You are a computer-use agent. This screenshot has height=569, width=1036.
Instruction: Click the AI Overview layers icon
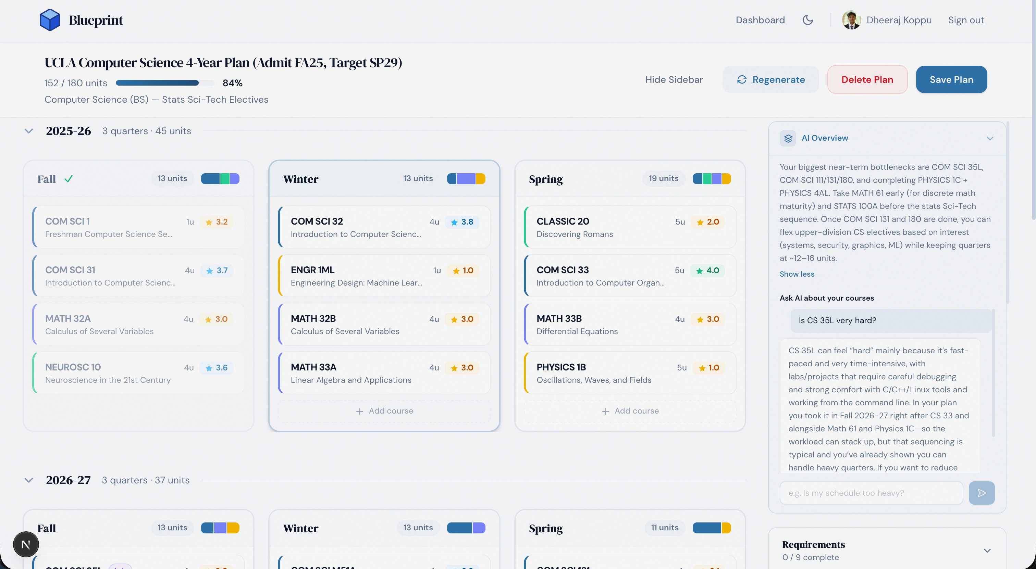[788, 138]
